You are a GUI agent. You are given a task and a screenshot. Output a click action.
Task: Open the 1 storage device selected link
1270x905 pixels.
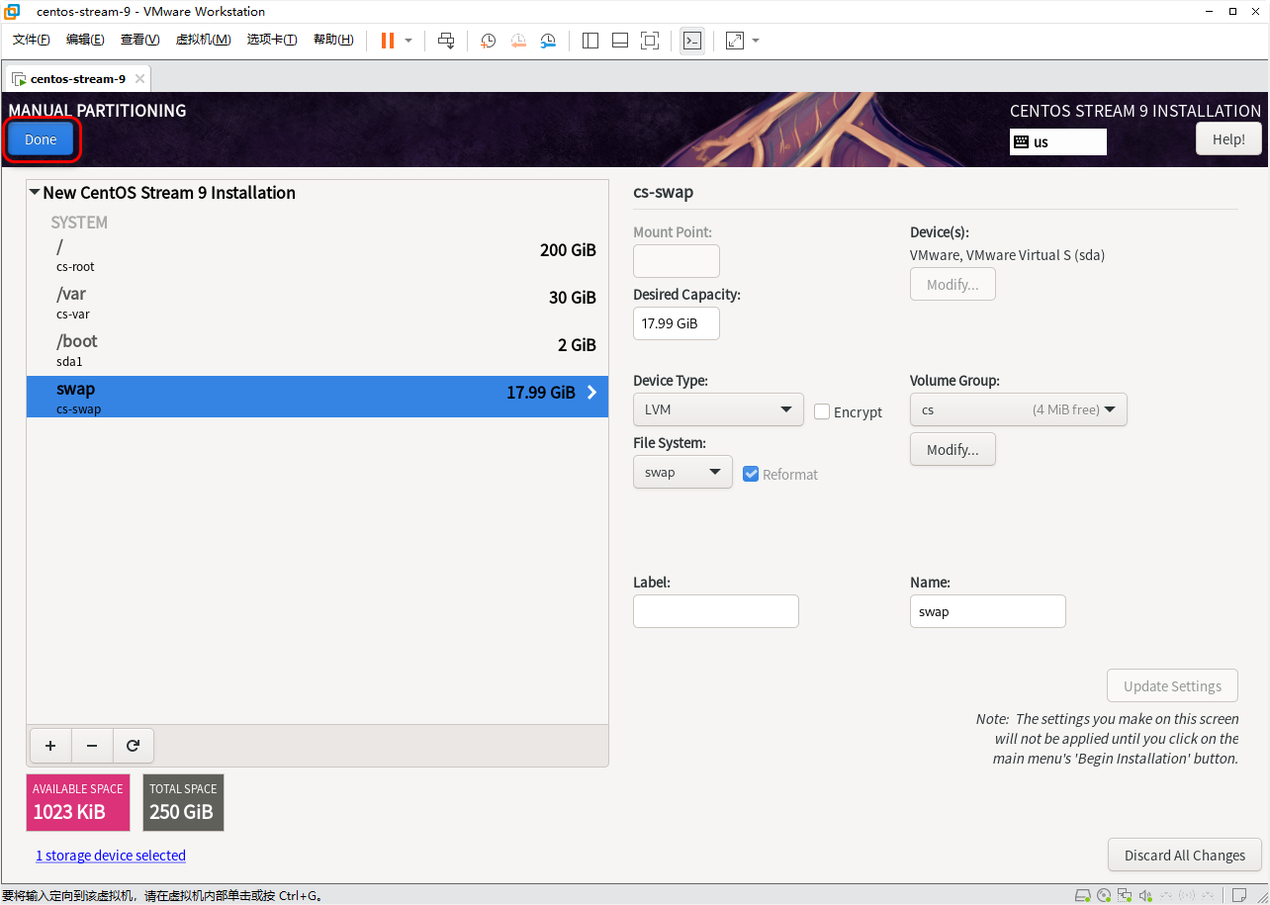point(111,855)
